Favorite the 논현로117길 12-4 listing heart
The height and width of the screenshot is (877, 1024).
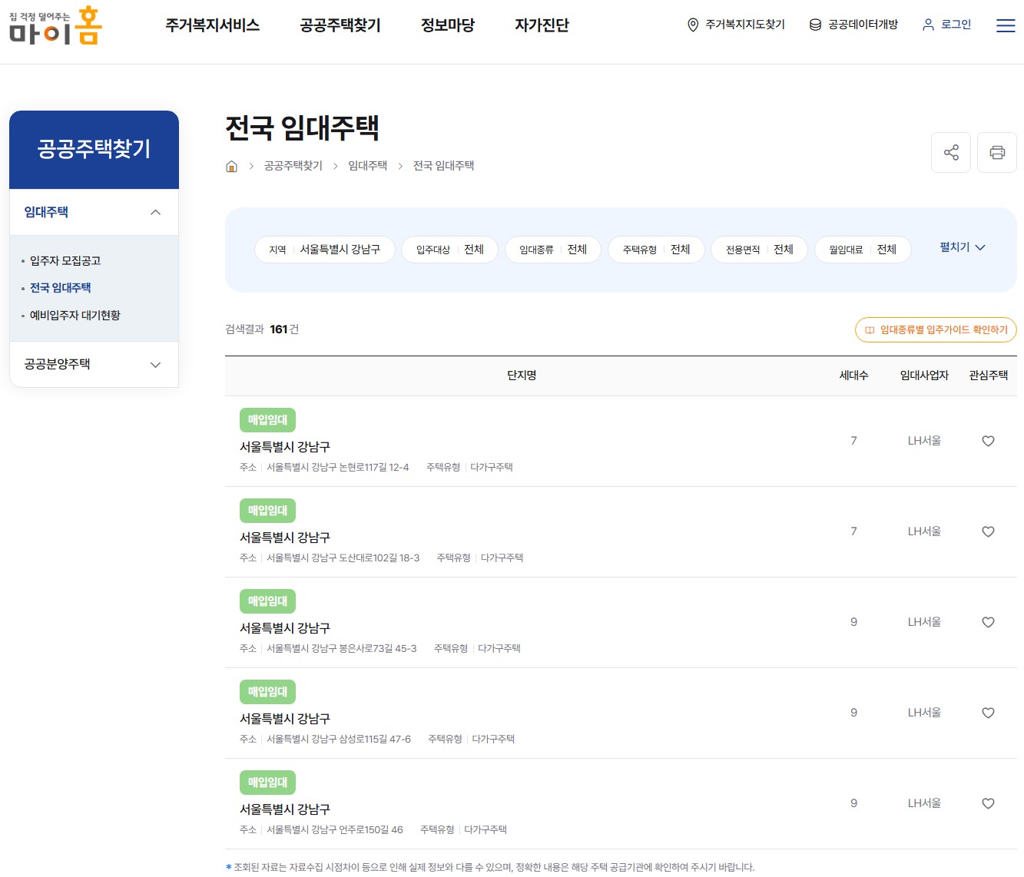(988, 441)
